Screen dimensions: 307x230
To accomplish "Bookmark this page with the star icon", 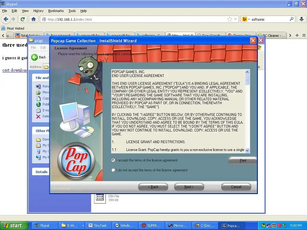I will click(x=229, y=19).
